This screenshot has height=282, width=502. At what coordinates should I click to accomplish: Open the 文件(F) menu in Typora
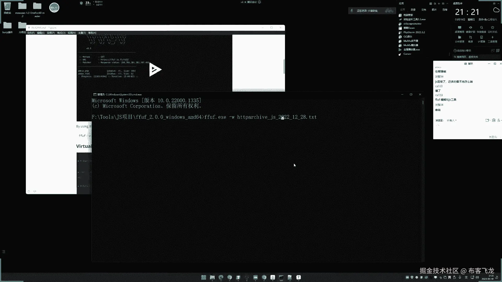pyautogui.click(x=31, y=33)
